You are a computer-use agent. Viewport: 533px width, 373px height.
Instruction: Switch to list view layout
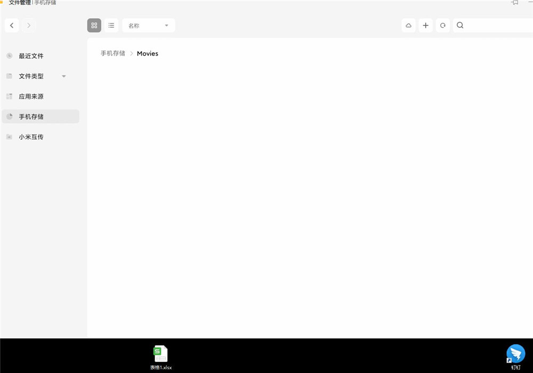[111, 25]
